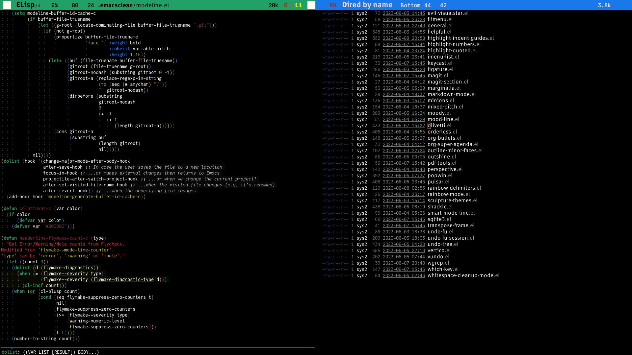Click the white square at left of ELisp header
This screenshot has height=355, width=632.
point(7,5)
